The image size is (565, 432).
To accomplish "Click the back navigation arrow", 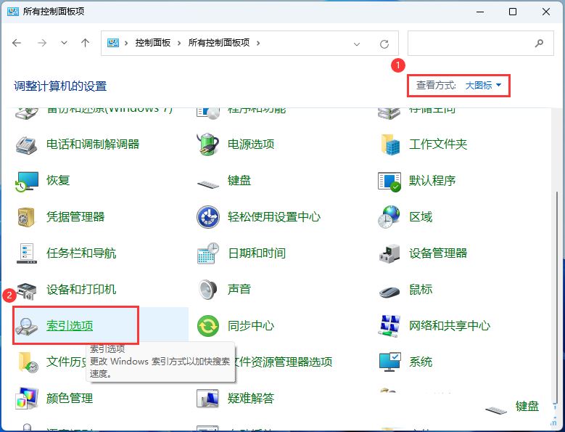I will click(x=17, y=44).
